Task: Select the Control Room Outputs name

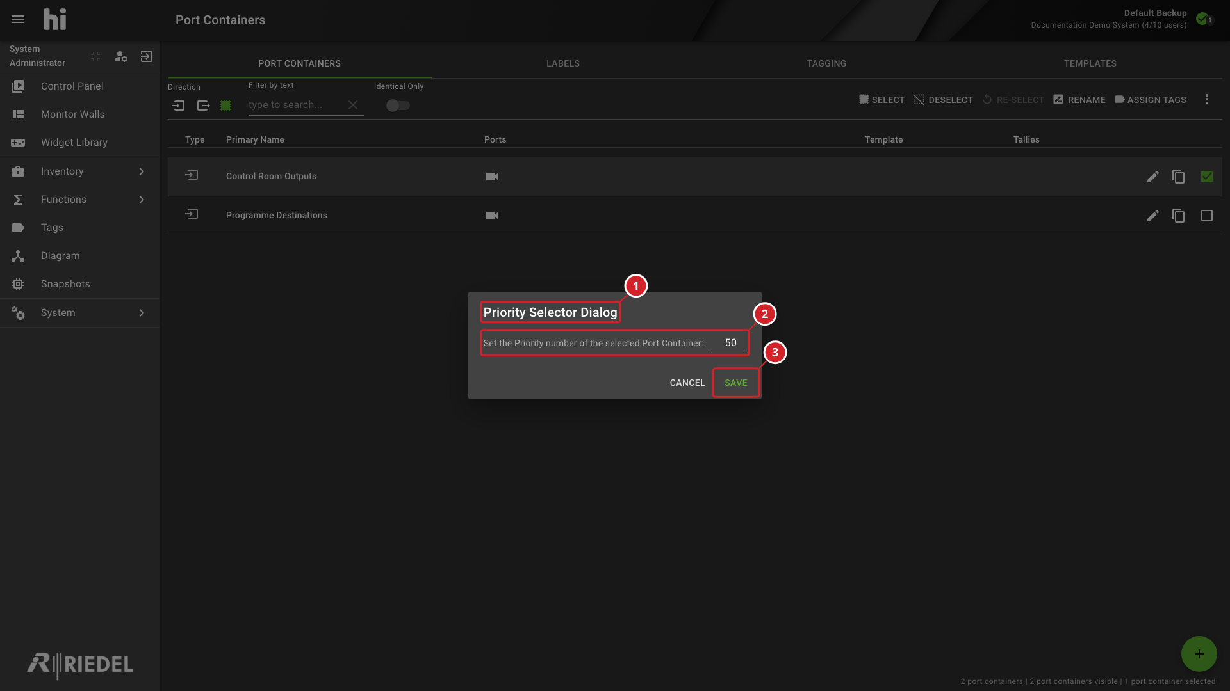Action: [271, 176]
